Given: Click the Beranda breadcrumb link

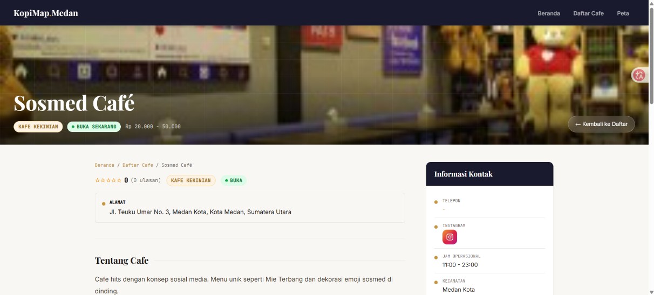Looking at the screenshot, I should pyautogui.click(x=105, y=165).
